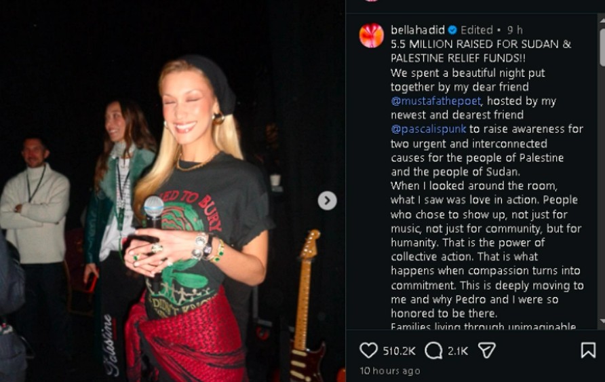Open the bellahadid username link
The image size is (605, 382).
coord(418,30)
